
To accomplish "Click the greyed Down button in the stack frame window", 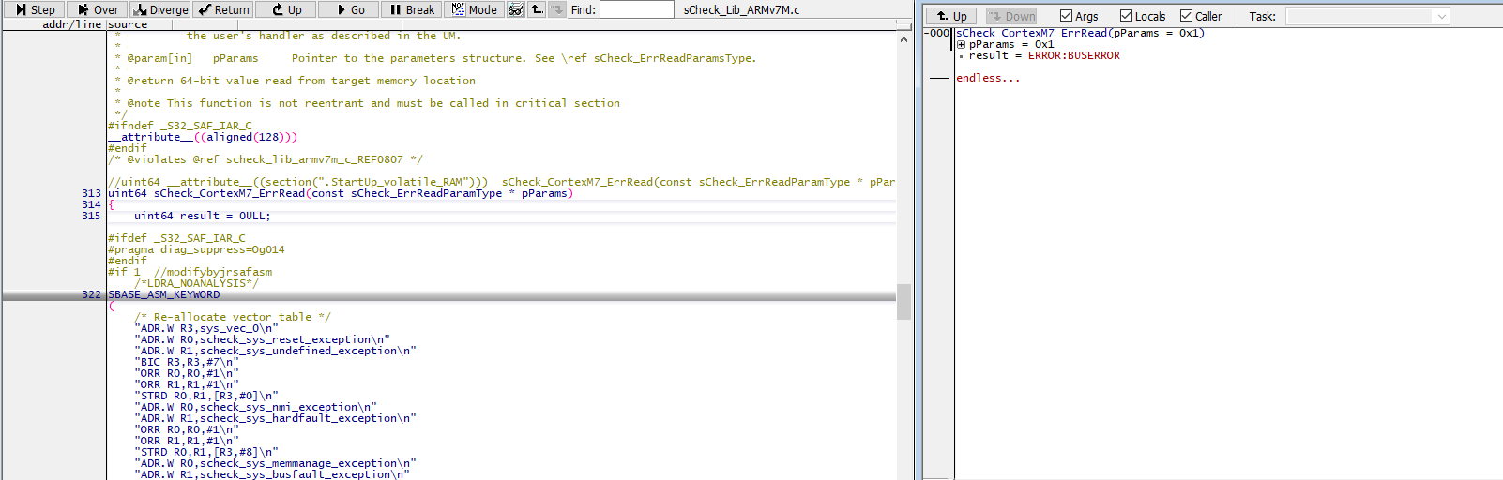I will [x=1011, y=16].
